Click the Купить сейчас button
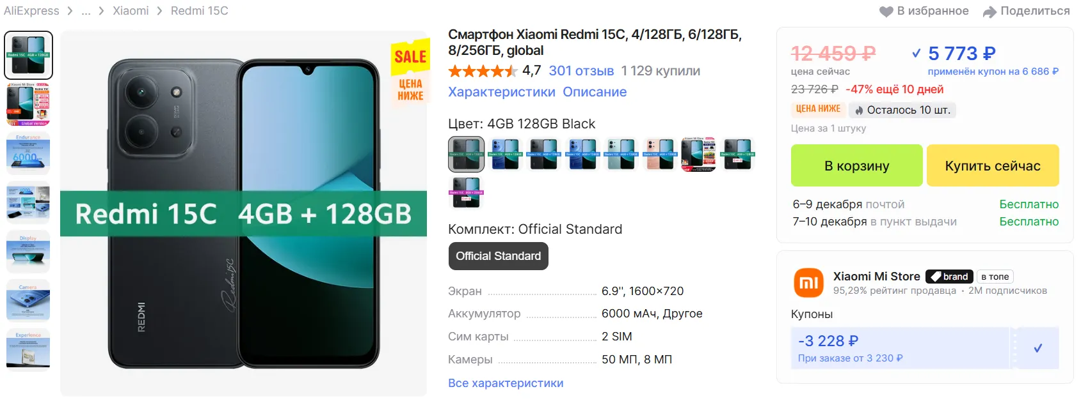This screenshot has width=1081, height=403. pos(993,165)
